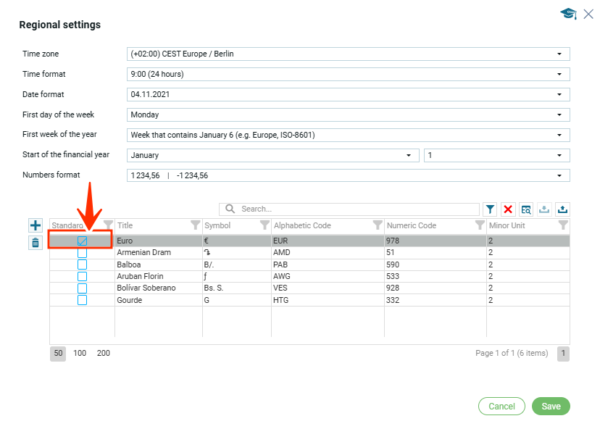This screenshot has height=429, width=600.
Task: Click the add currency plus icon
Action: pos(36,225)
